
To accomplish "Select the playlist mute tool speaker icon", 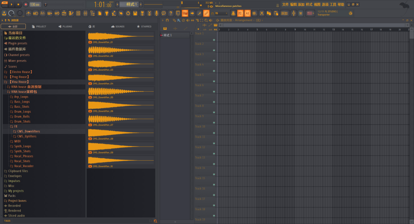I will pyautogui.click(x=188, y=20).
